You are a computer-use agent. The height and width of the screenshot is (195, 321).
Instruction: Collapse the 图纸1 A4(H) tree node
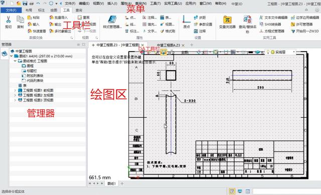pyautogui.click(x=12, y=56)
